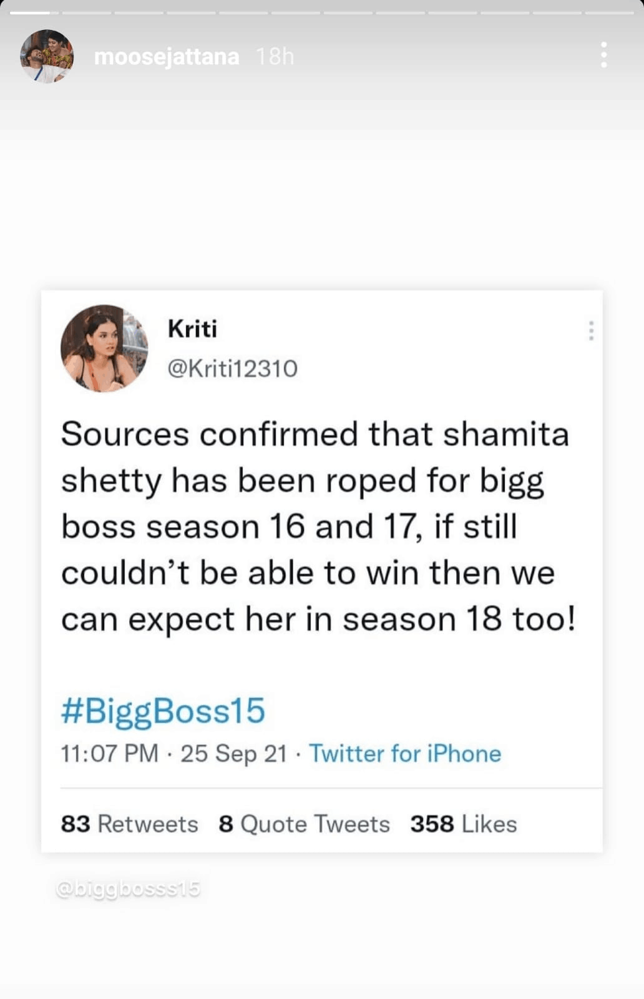Jump to the last story progress segment
644x999 pixels.
pyautogui.click(x=609, y=12)
